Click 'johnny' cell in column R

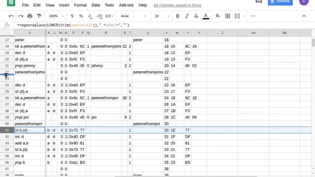[x=106, y=65]
